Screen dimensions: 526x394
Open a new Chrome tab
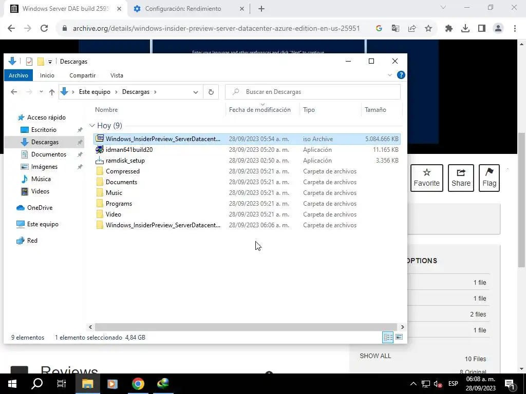(x=261, y=9)
